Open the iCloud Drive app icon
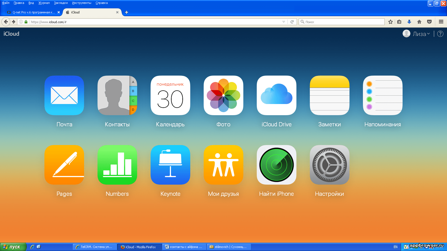The width and height of the screenshot is (447, 251). [277, 95]
